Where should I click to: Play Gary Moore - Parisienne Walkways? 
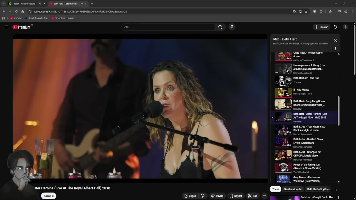[x=305, y=179]
